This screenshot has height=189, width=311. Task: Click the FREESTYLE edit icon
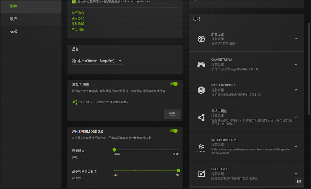click(201, 174)
